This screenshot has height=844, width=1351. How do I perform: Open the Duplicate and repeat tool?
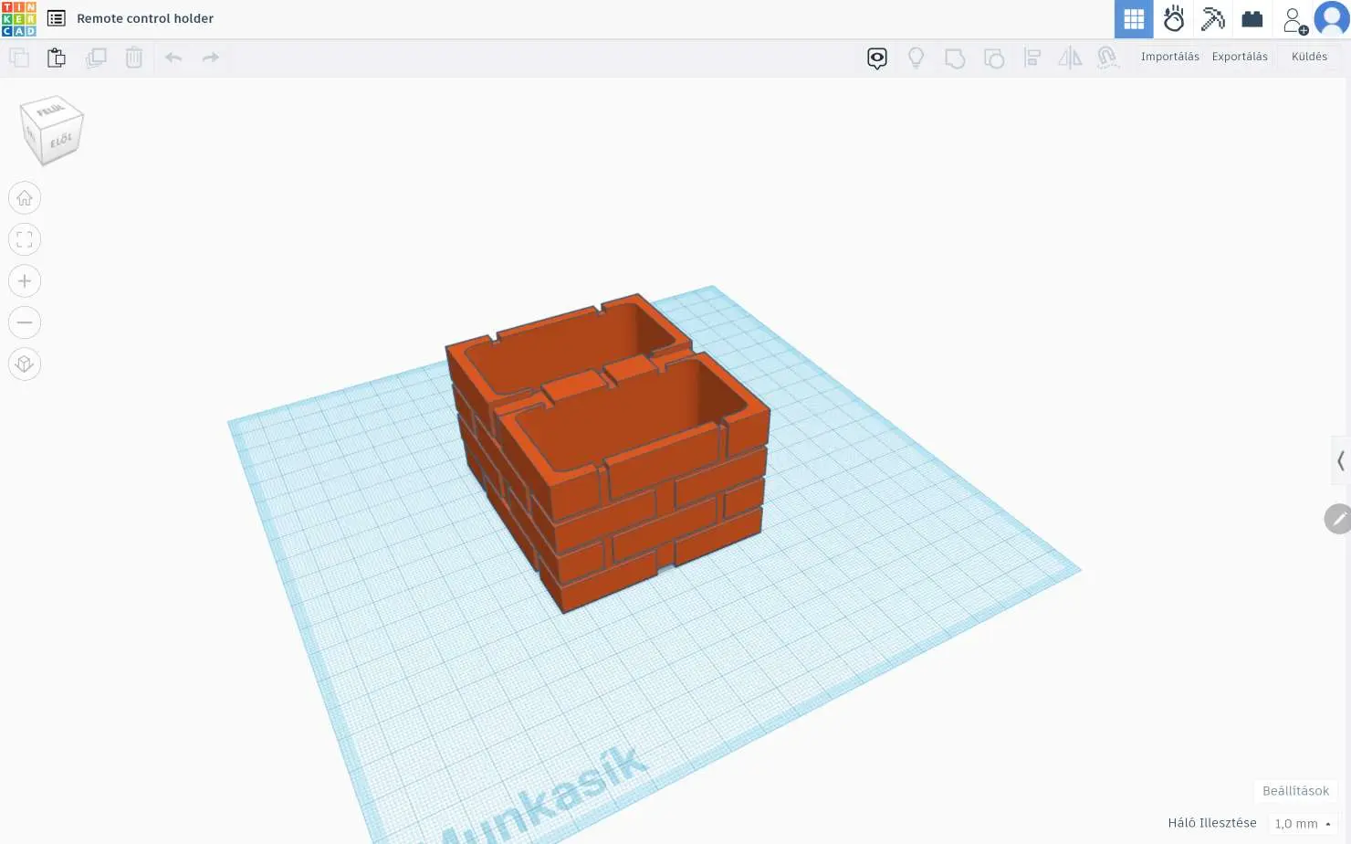(97, 57)
